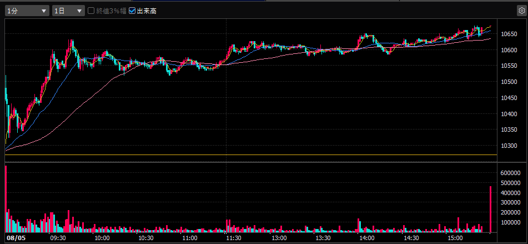Viewport: 528px width, 244px height.
Task: Click the 10650 price axis label
Action: (509, 34)
